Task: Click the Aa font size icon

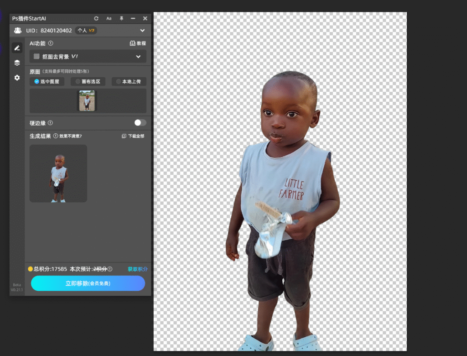Action: [109, 19]
